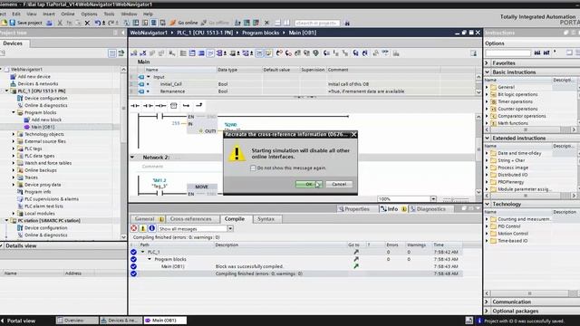Click the close branch favorite icon
The height and width of the screenshot is (326, 580).
click(199, 106)
